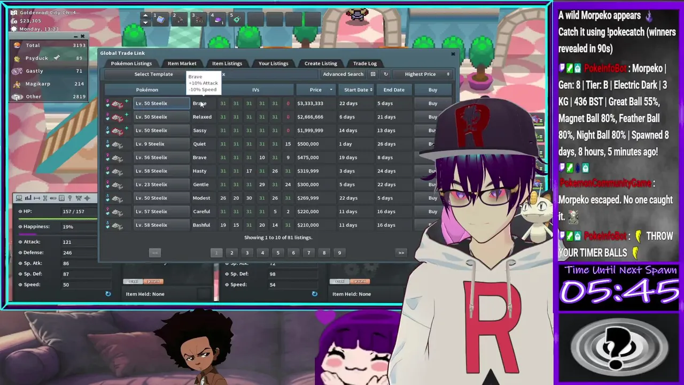Toggle the Sp. Atk eye icon
The width and height of the screenshot is (684, 385).
click(20, 263)
